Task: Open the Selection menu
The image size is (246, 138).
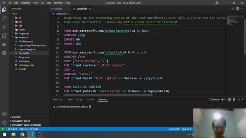Action: pos(26,3)
